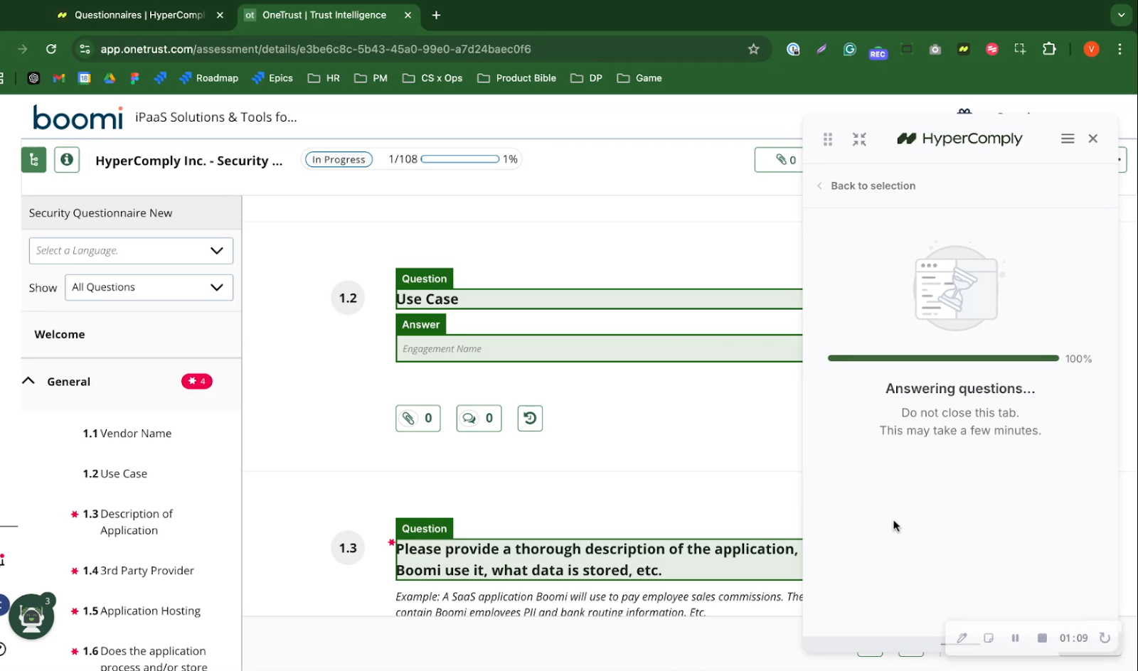Jump to question 1.5 Application Hosting
The width and height of the screenshot is (1138, 671).
tap(142, 611)
